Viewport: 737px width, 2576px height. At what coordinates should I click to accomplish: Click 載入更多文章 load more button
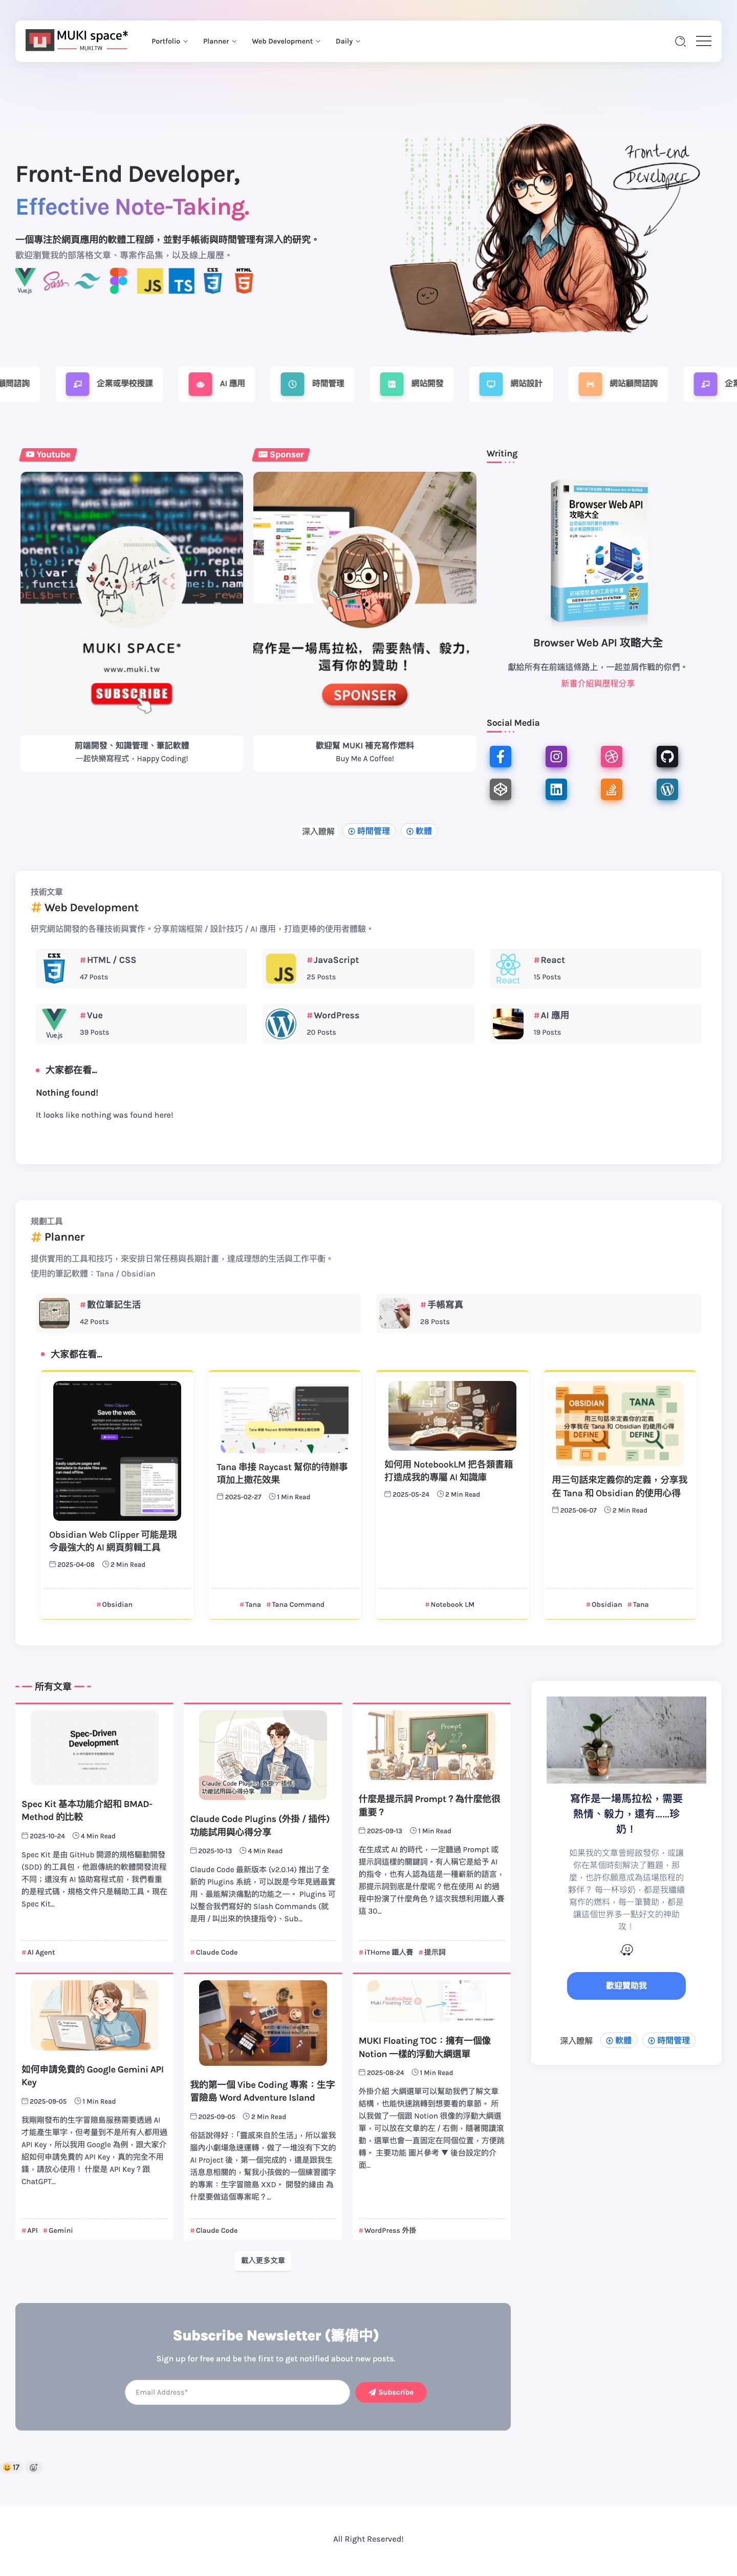click(x=264, y=2260)
